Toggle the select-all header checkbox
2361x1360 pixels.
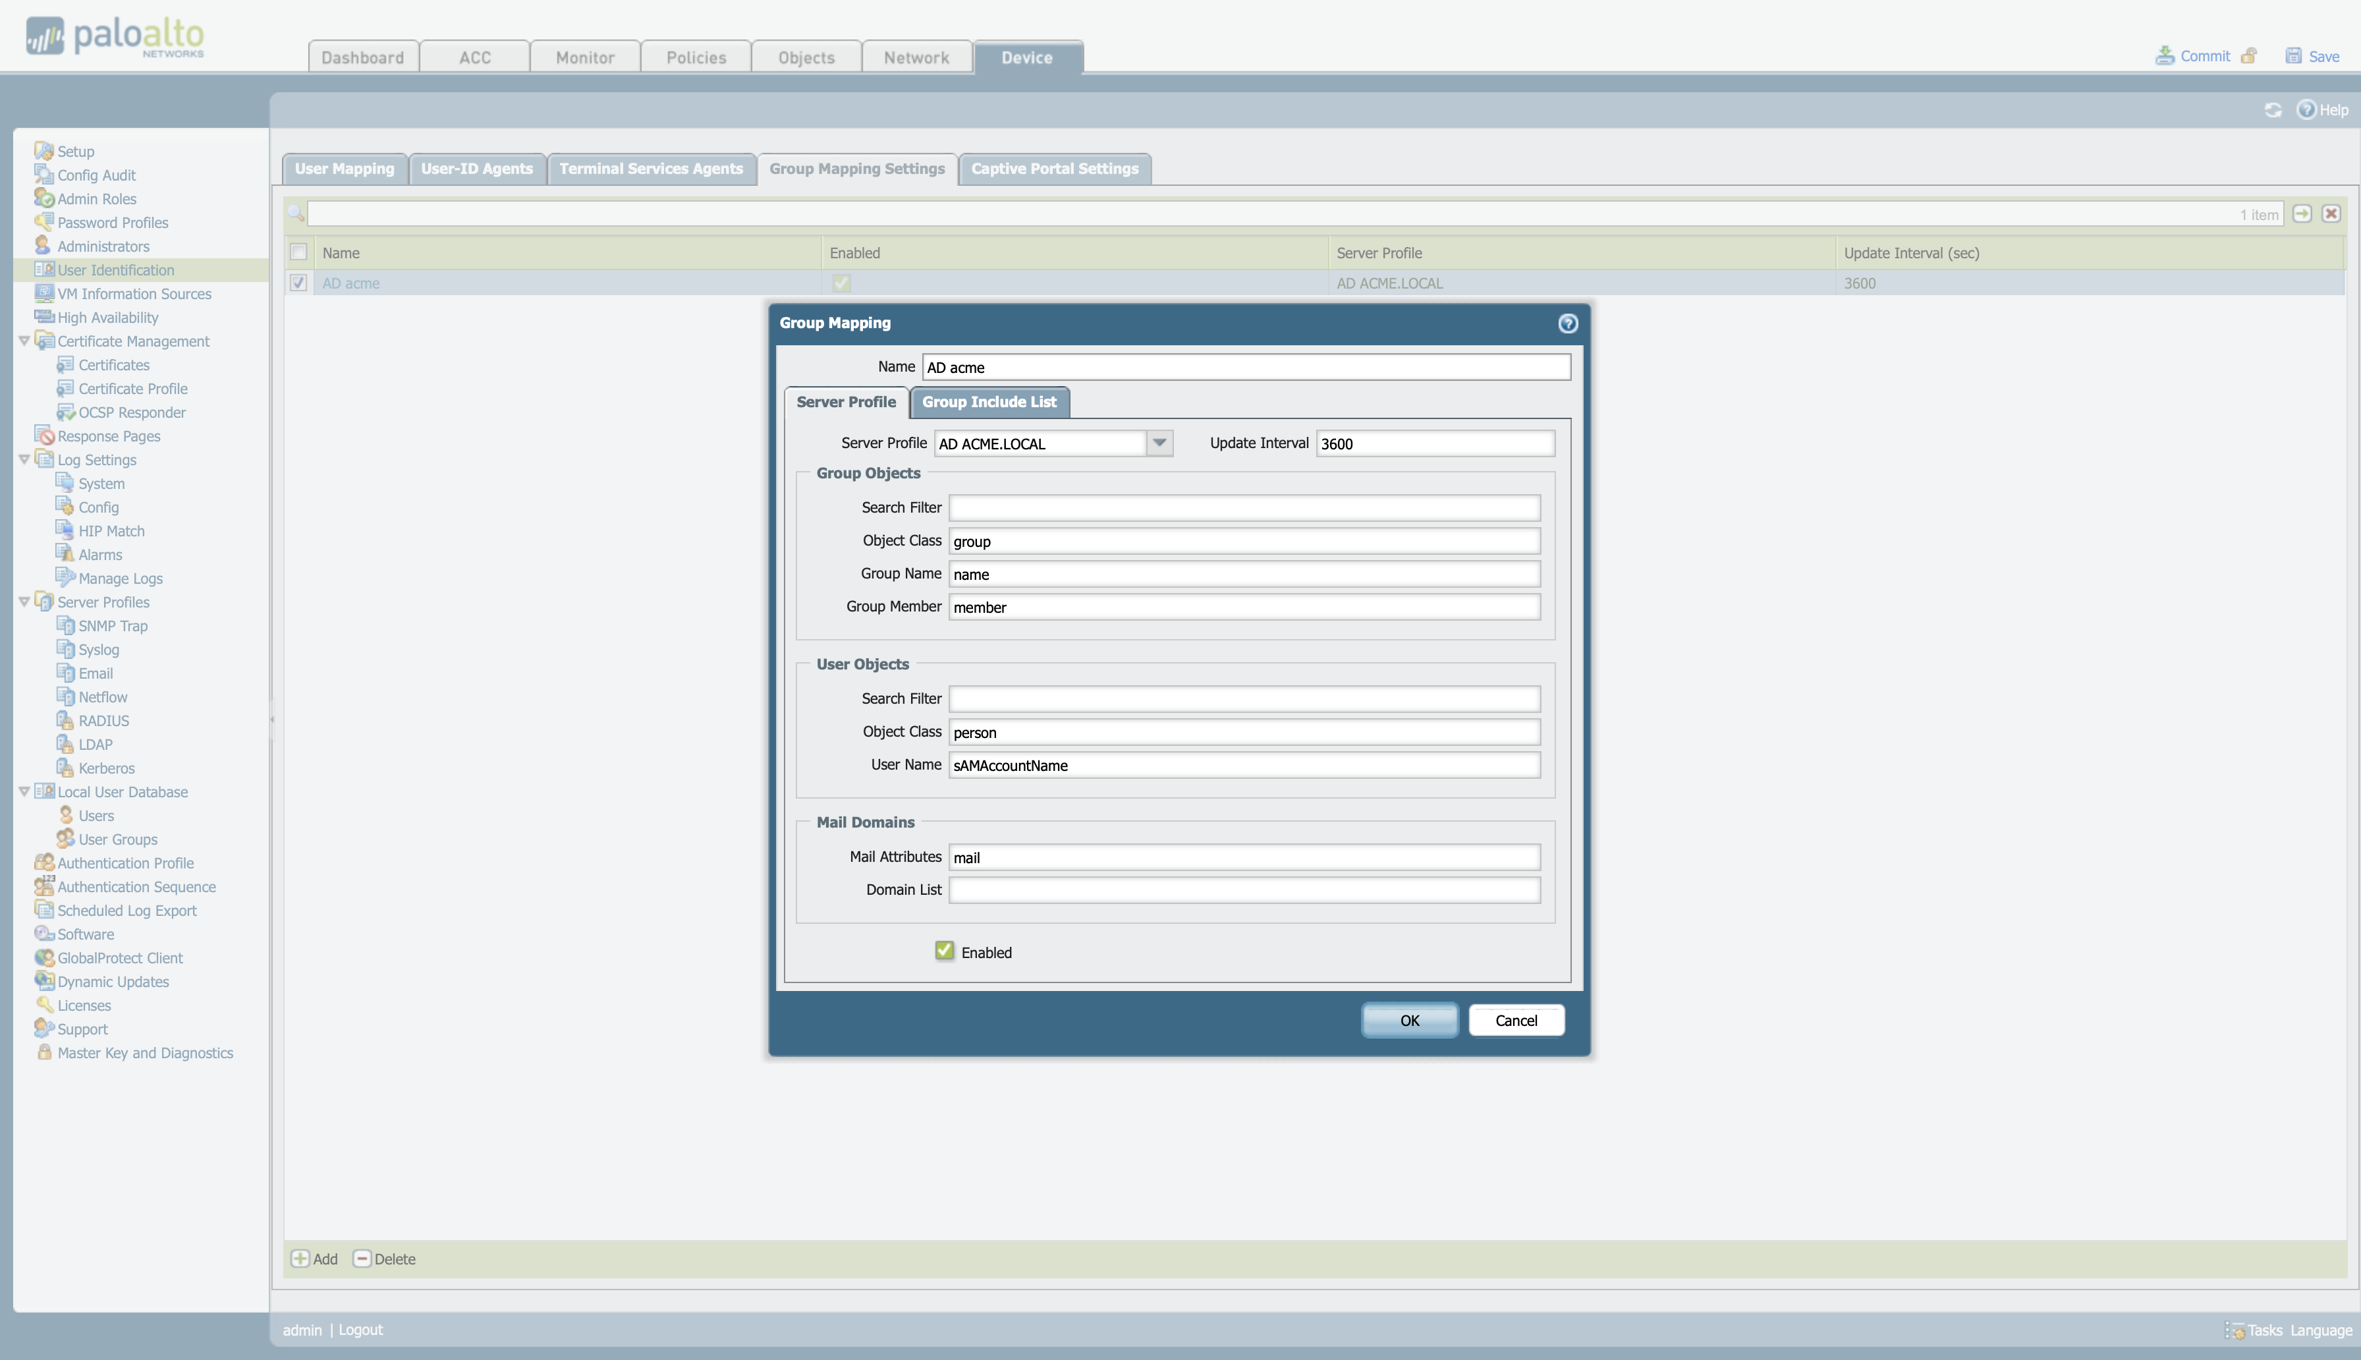pyautogui.click(x=298, y=252)
